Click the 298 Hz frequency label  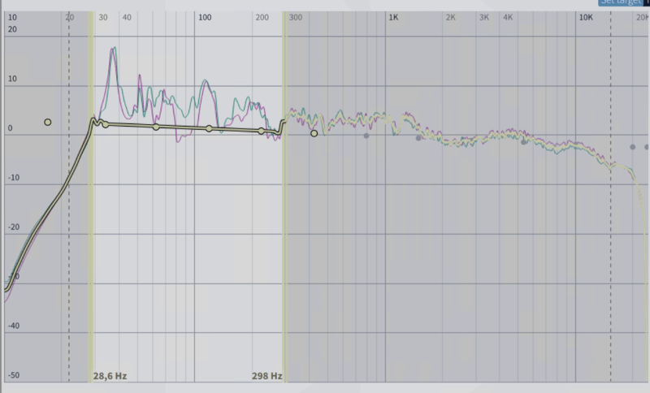click(266, 377)
